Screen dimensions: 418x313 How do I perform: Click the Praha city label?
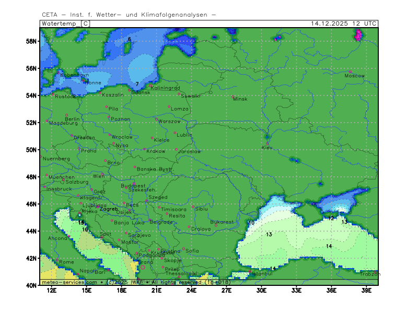click(x=88, y=151)
